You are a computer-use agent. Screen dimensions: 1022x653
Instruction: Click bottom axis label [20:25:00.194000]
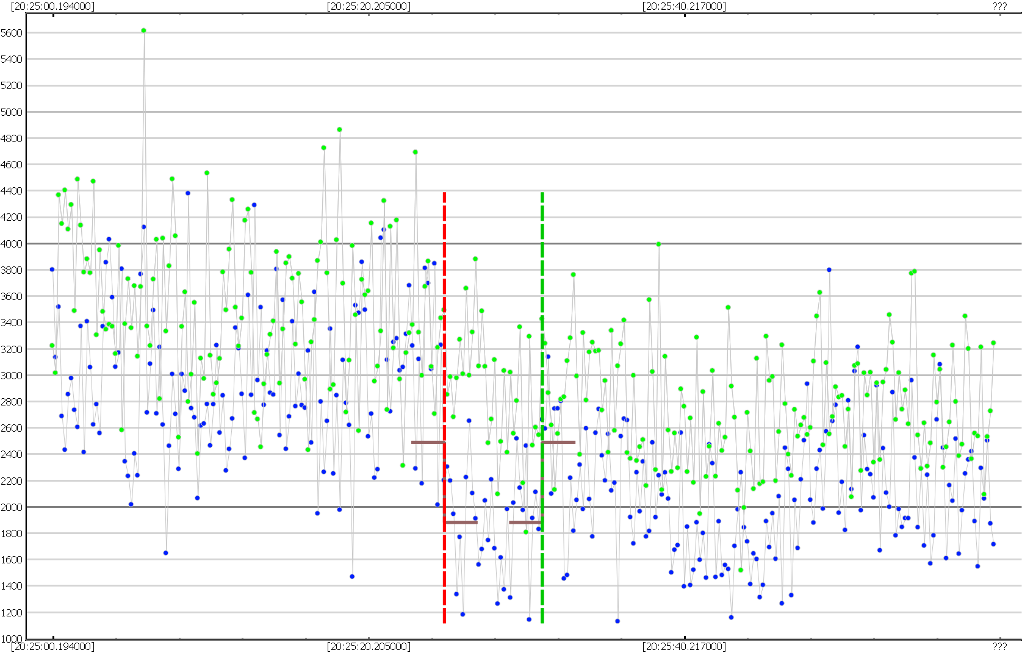53,646
